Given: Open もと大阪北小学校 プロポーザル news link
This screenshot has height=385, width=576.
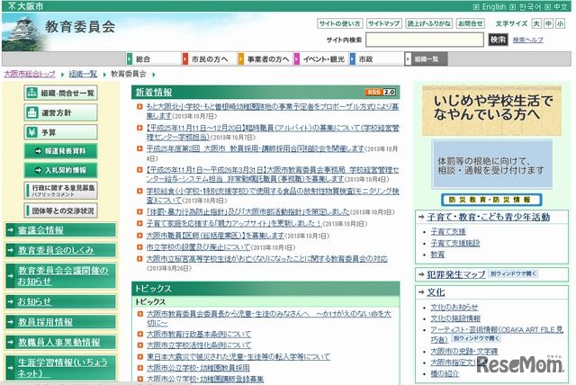Looking at the screenshot, I should point(272,111).
